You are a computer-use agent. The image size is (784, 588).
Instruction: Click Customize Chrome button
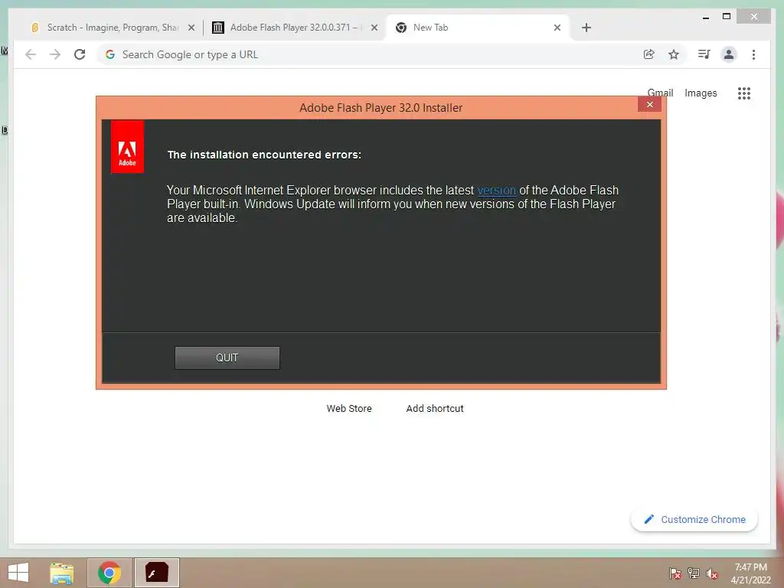tap(694, 520)
